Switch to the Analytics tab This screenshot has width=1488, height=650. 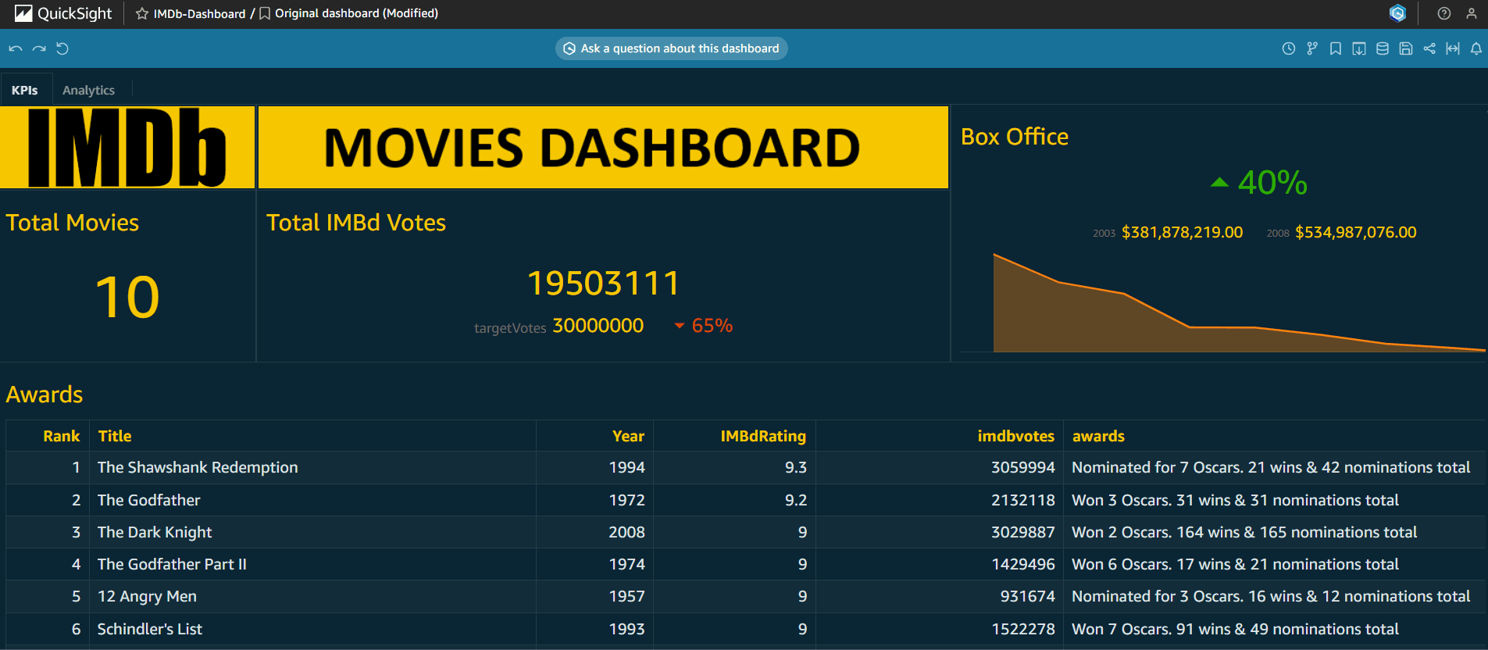(x=88, y=90)
